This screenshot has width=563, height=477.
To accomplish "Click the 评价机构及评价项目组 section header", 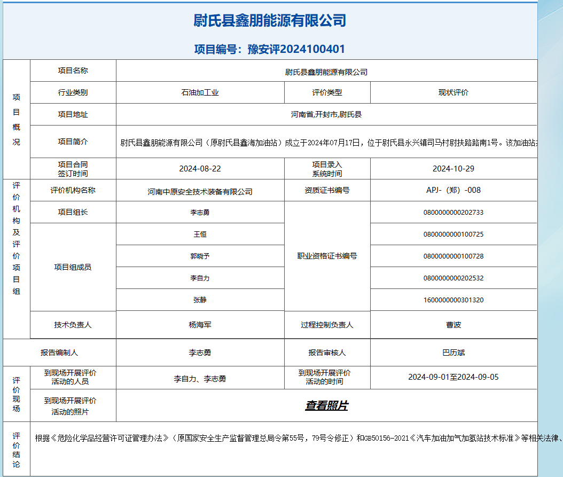I will coord(16,238).
